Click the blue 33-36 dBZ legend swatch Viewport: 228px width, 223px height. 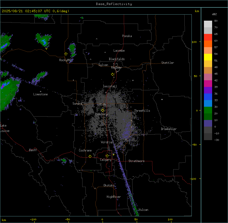coord(208,97)
